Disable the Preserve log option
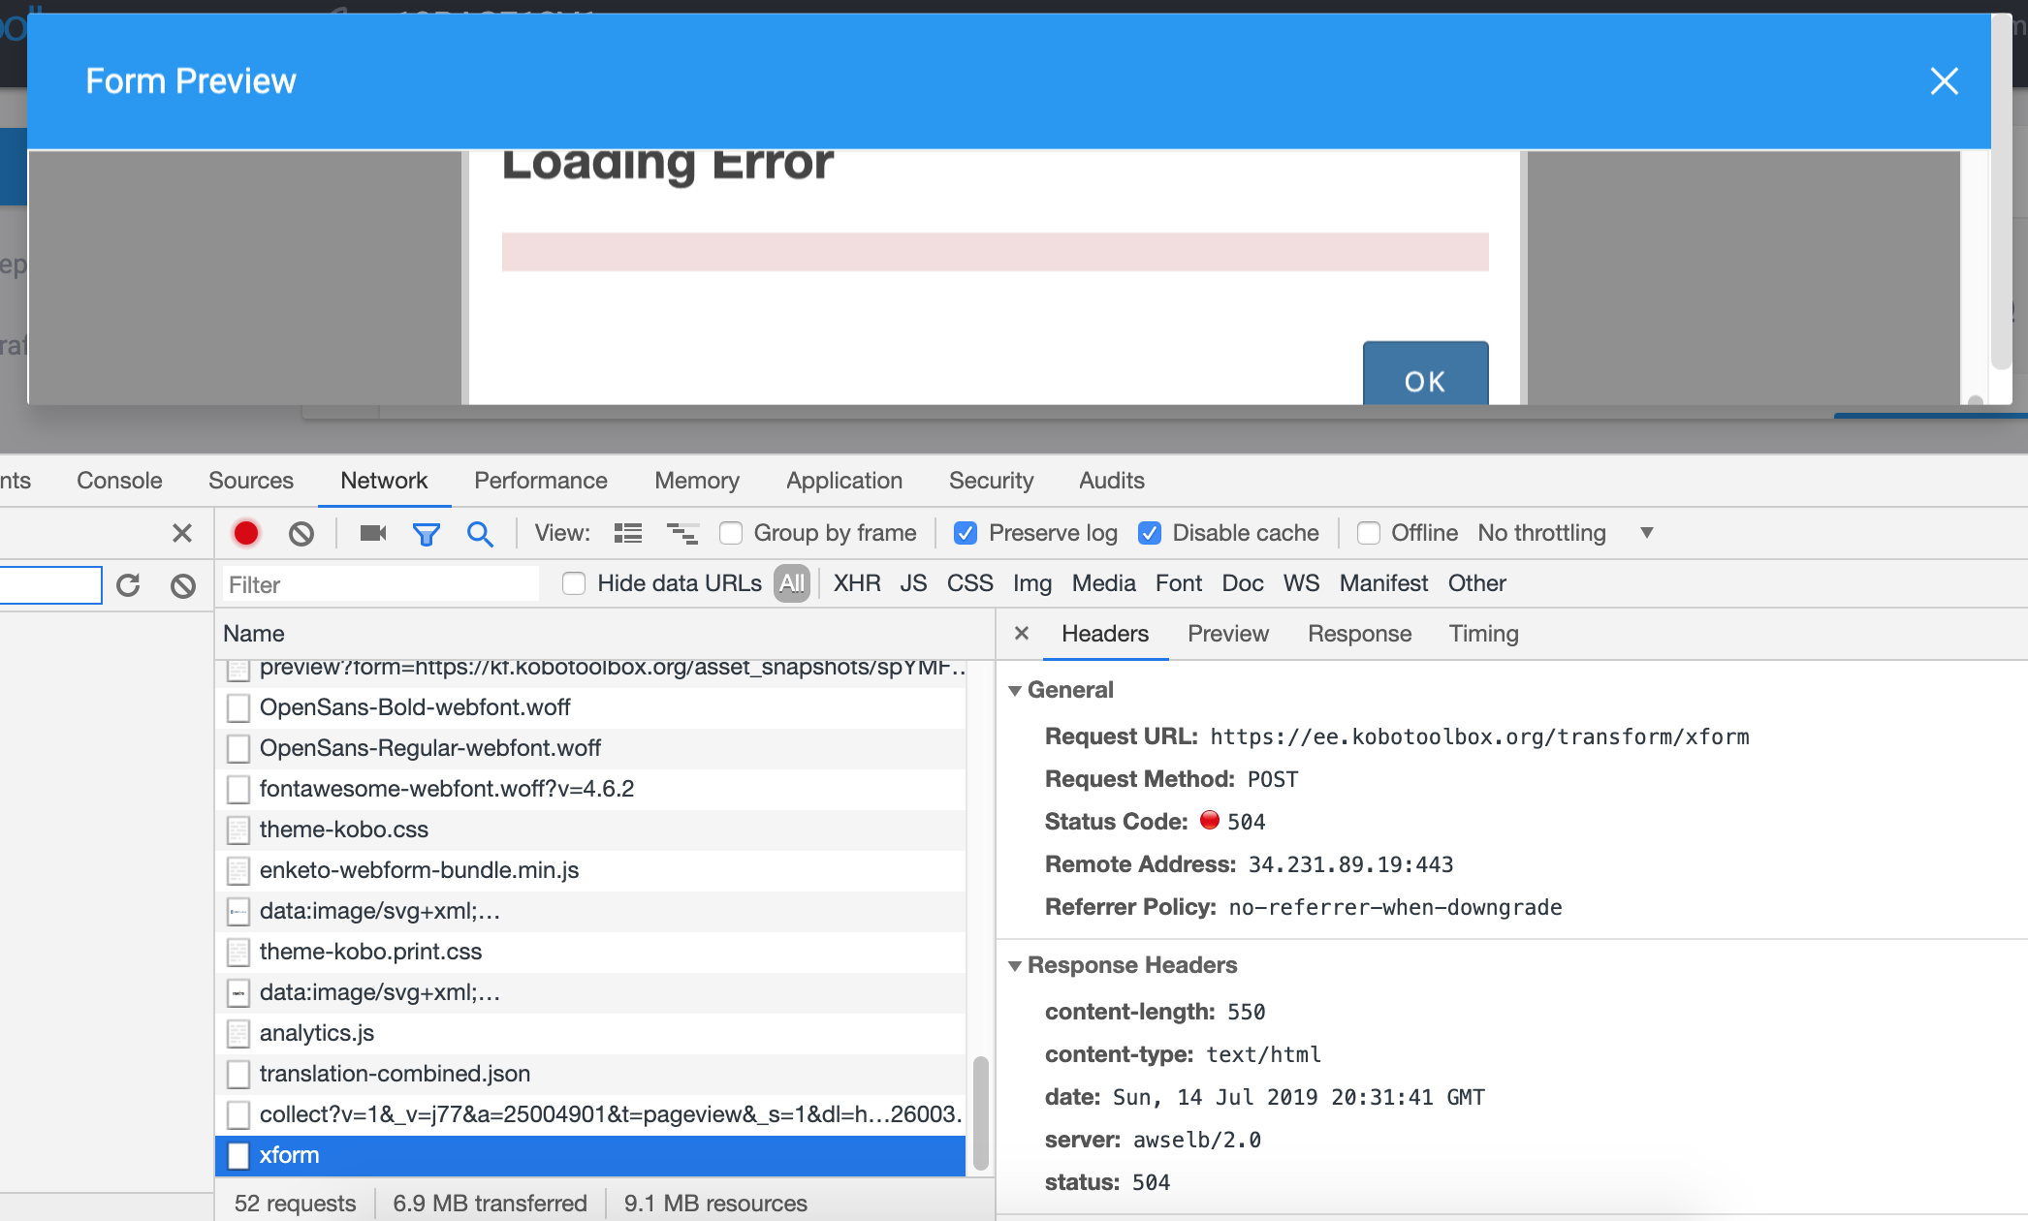Image resolution: width=2028 pixels, height=1221 pixels. click(x=966, y=533)
